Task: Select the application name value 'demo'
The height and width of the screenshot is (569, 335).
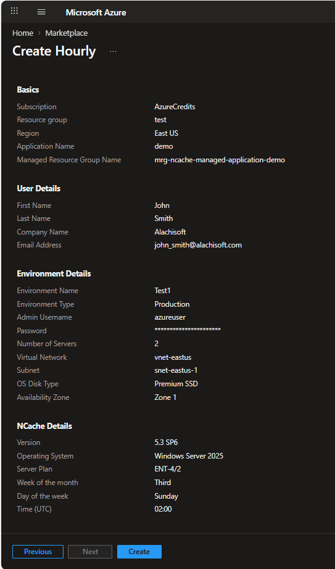Action: coord(163,146)
